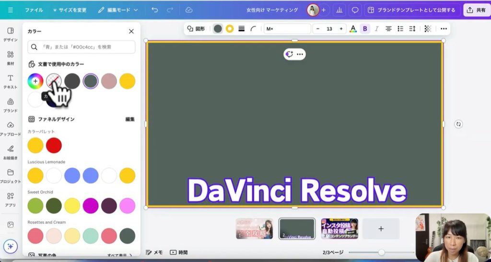Open the analytics bar chart icon

(340, 10)
